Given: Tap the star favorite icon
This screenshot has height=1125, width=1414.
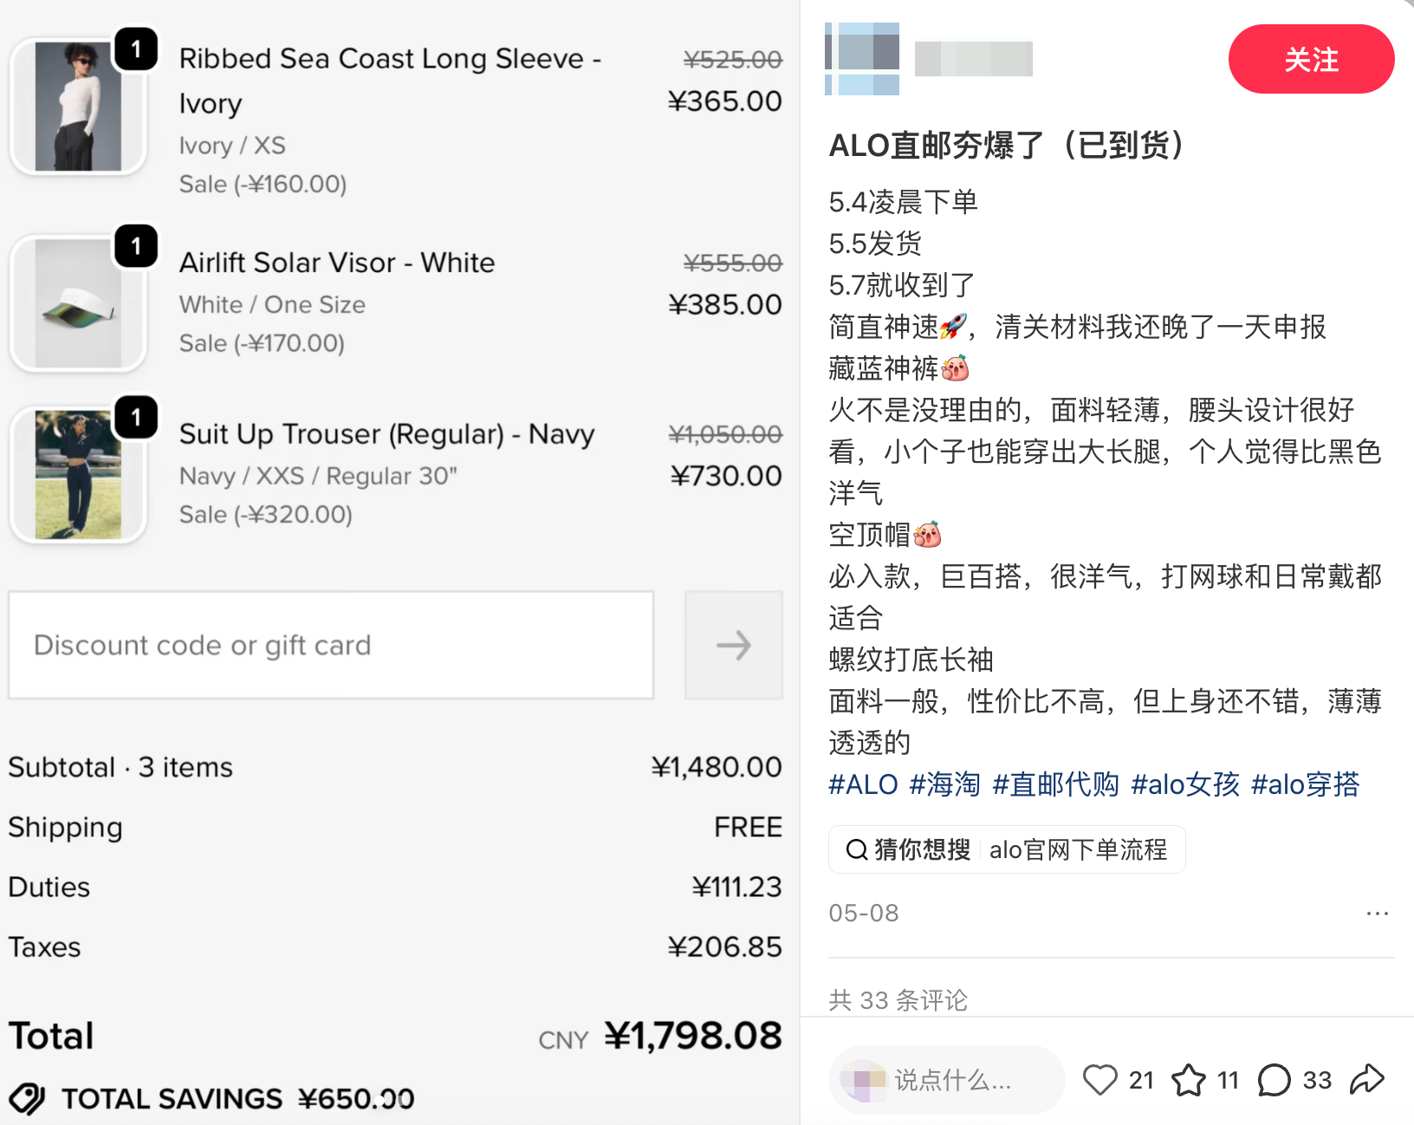Looking at the screenshot, I should [x=1188, y=1080].
